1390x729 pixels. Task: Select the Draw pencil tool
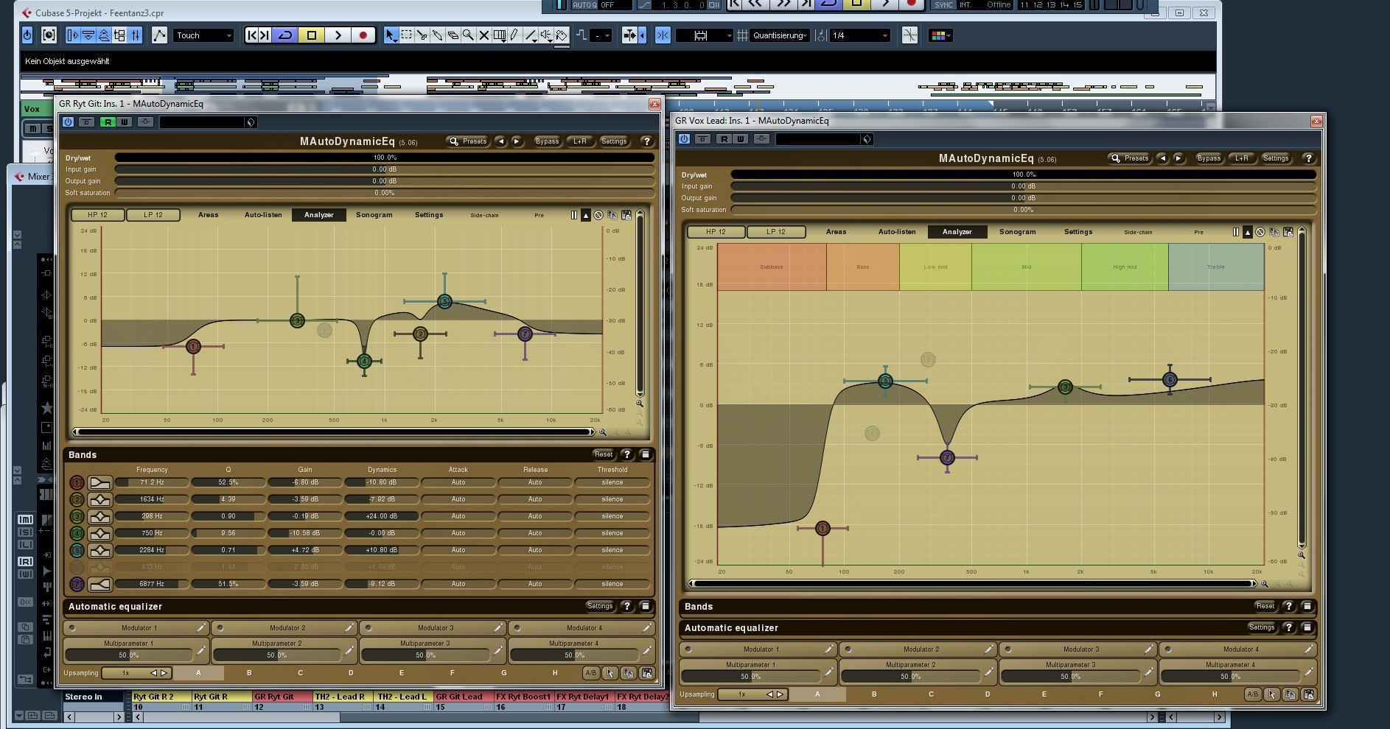[x=514, y=35]
